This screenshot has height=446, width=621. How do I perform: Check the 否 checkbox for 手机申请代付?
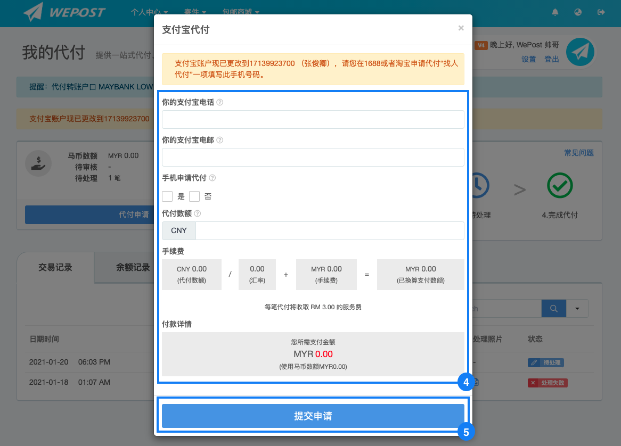pos(194,196)
